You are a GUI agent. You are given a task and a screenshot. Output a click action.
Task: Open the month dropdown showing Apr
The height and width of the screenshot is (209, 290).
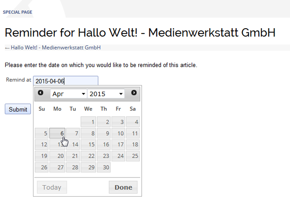pyautogui.click(x=68, y=94)
